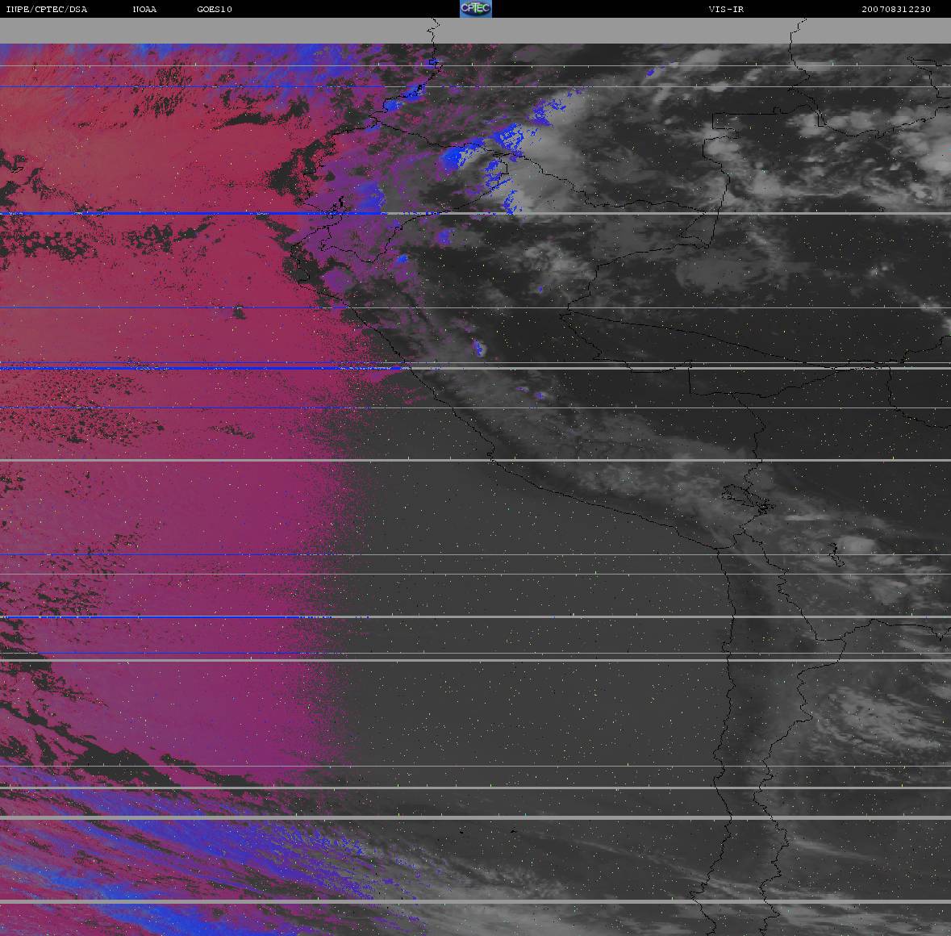Select the INPE/CPTEC/DSA header text
The width and height of the screenshot is (951, 936).
(x=47, y=9)
